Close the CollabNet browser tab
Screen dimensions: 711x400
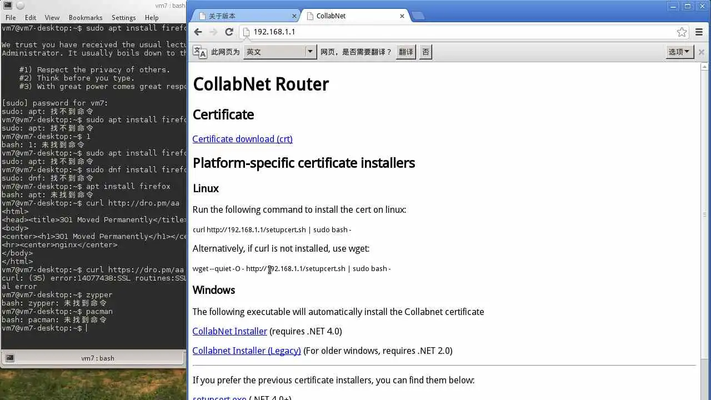tap(402, 16)
